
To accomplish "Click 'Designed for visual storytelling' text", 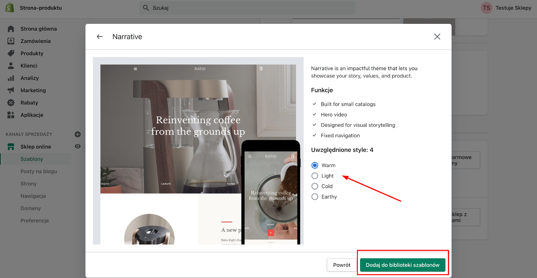I will coord(358,125).
